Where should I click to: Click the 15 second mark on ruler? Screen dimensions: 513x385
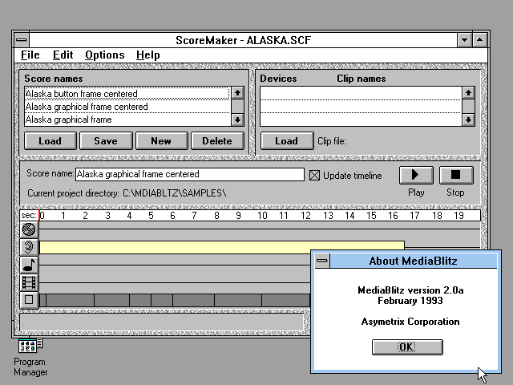pyautogui.click(x=371, y=216)
